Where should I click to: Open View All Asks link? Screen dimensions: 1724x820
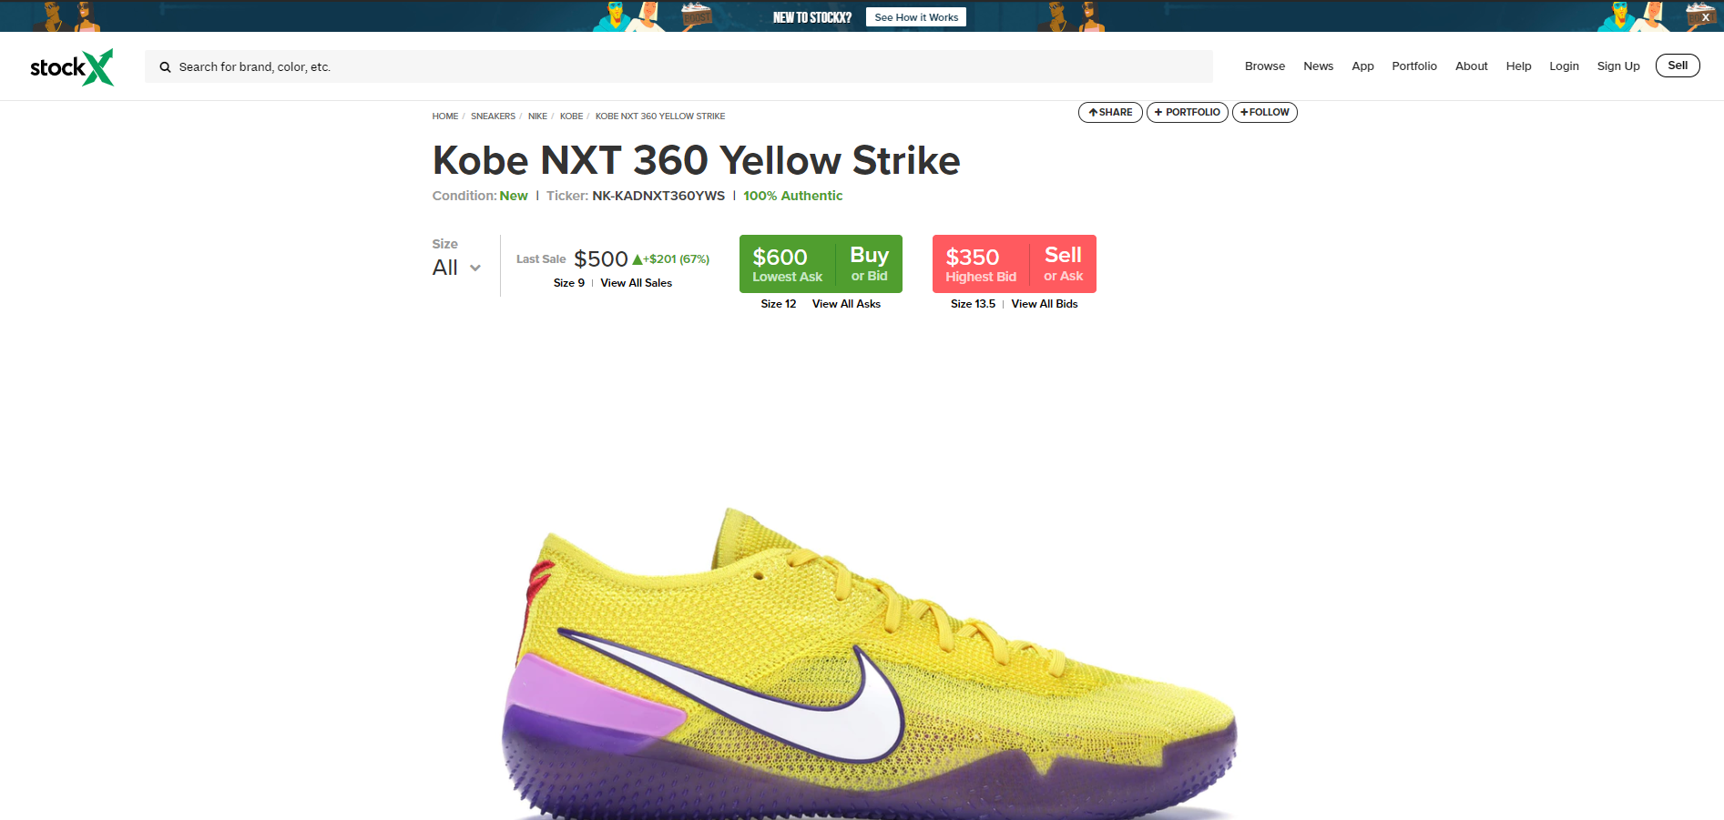click(846, 304)
